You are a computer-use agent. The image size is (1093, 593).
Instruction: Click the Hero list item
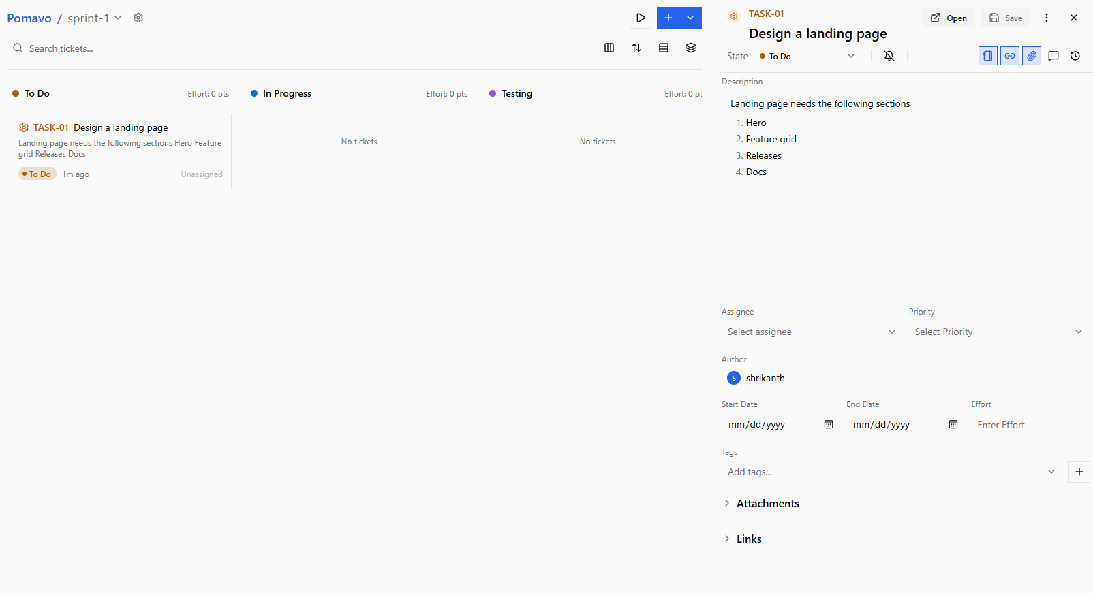click(756, 123)
